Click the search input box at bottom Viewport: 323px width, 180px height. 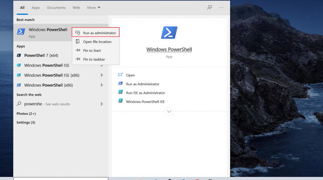[61, 179]
